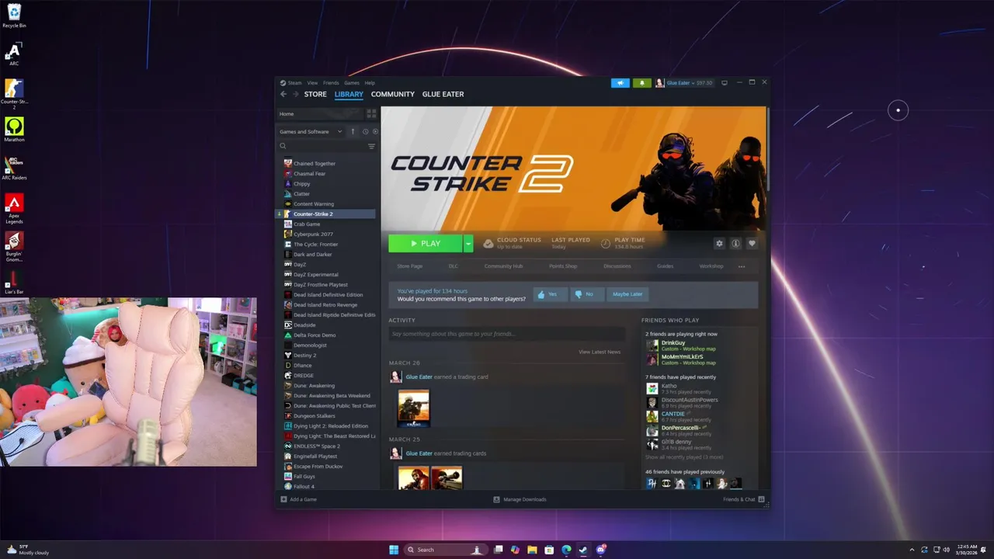Open Windows Start menu
Image resolution: width=994 pixels, height=559 pixels.
tap(394, 550)
